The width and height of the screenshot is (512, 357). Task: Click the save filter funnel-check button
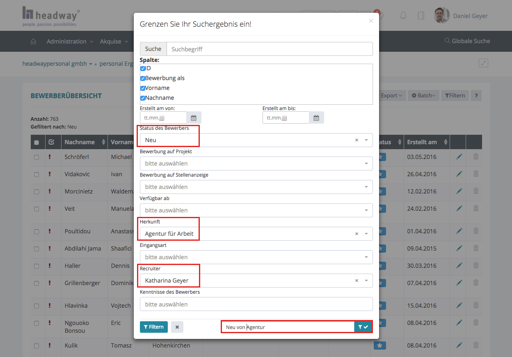pos(363,327)
